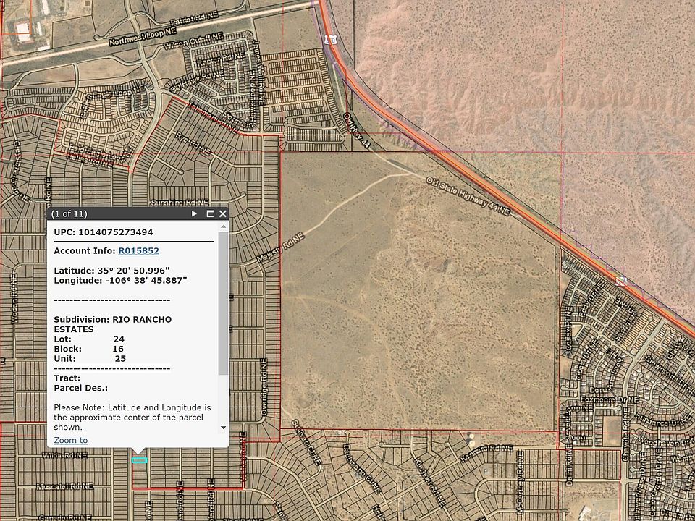Click the Longitude: -106° 38' 45.887" line

click(x=121, y=281)
